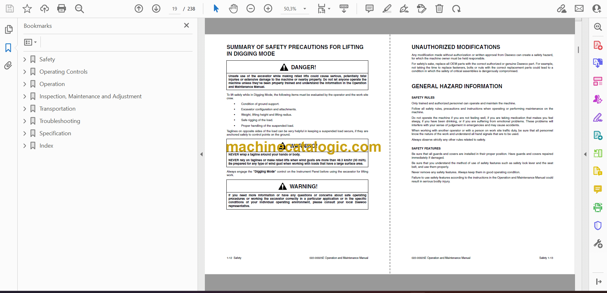Open the Add Comment sticky note tool
The image size is (607, 293).
click(369, 9)
